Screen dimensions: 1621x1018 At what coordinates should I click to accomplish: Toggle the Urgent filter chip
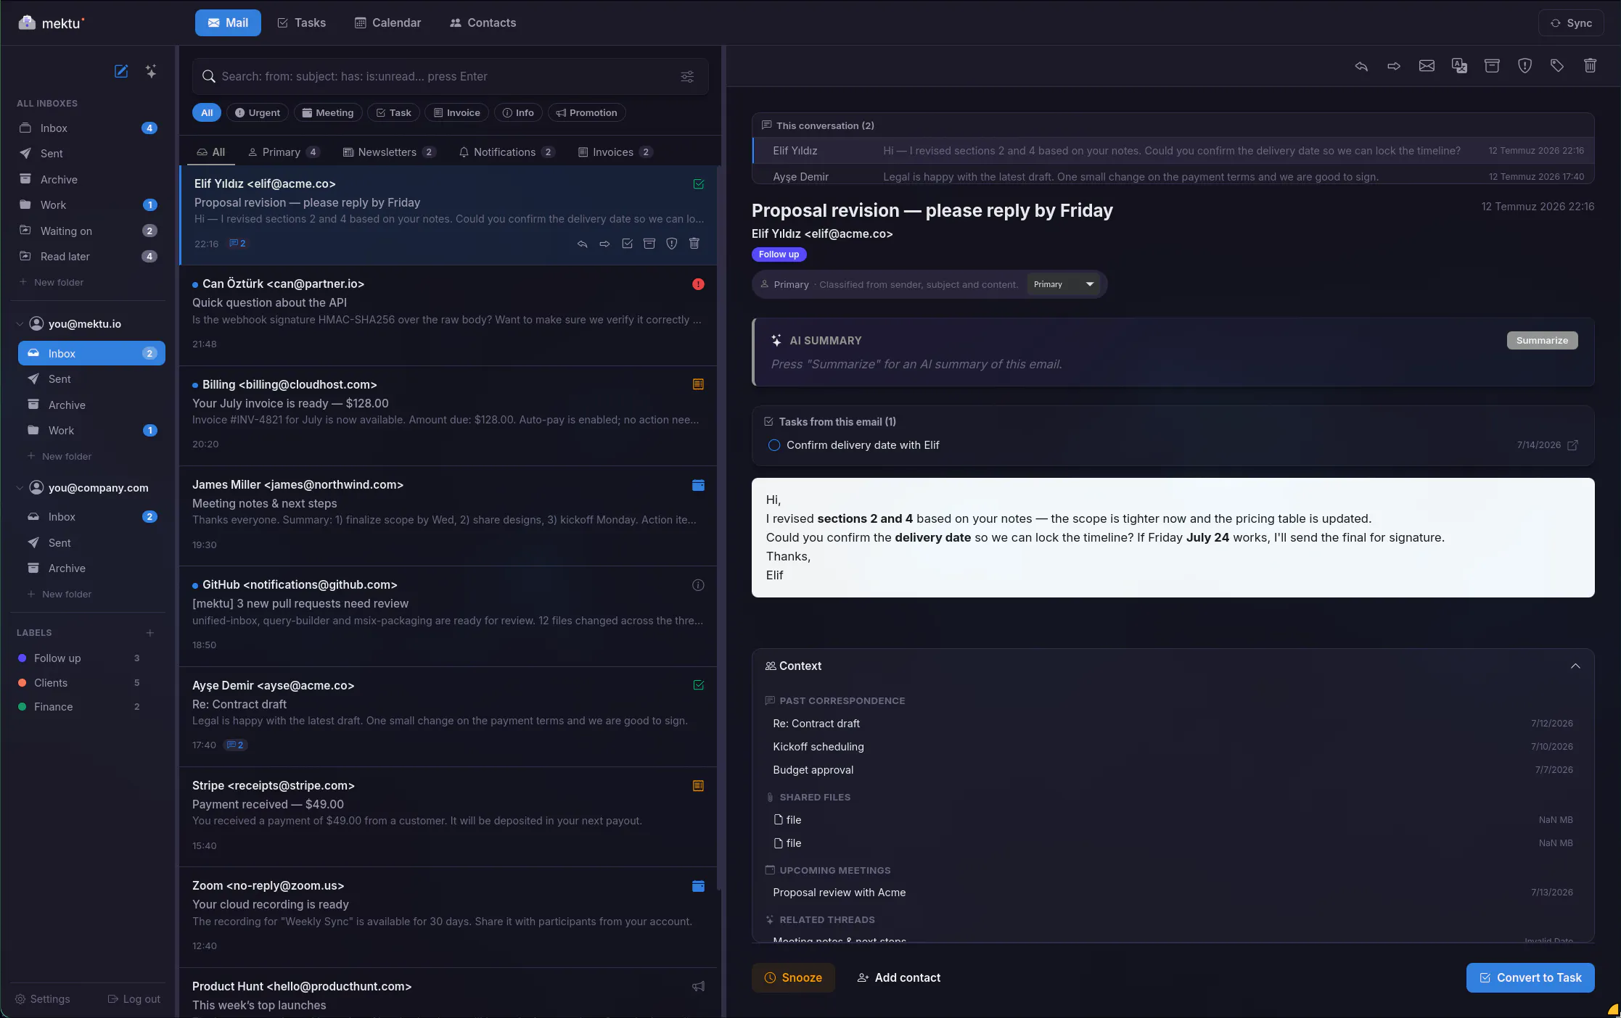click(258, 112)
